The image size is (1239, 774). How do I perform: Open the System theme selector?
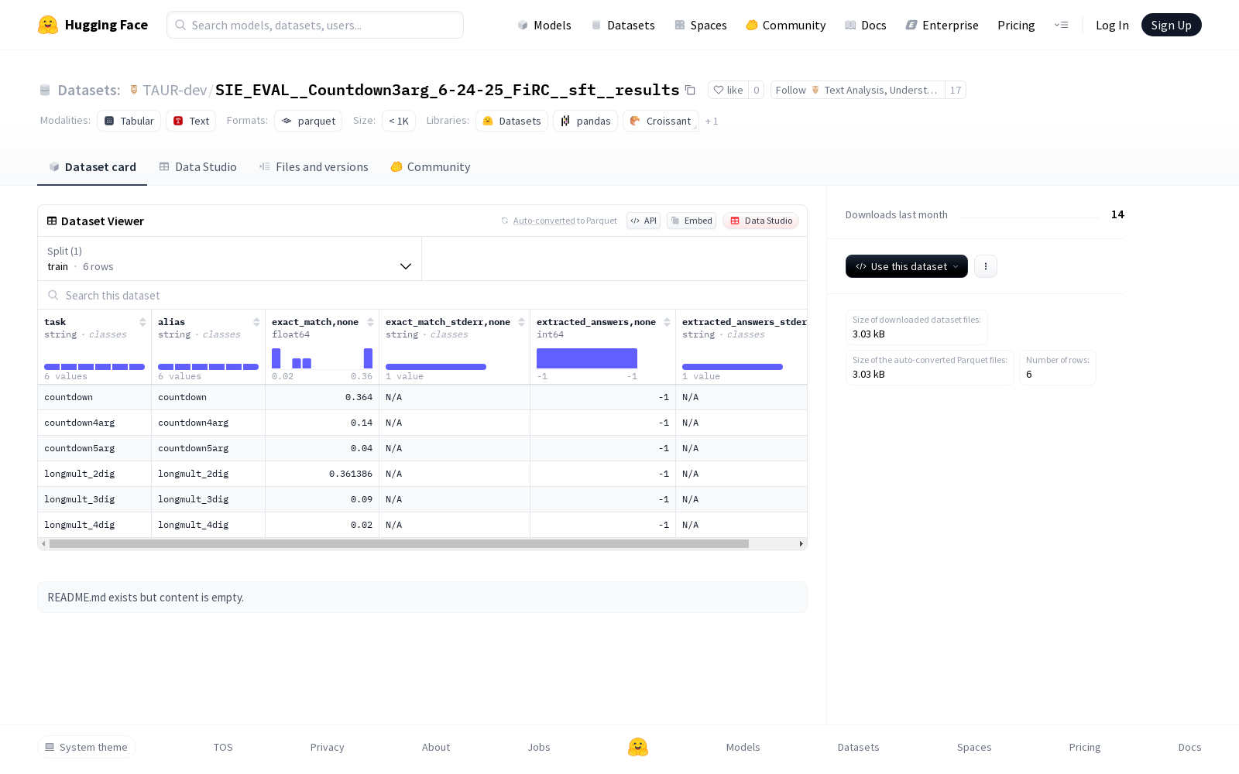click(x=87, y=747)
